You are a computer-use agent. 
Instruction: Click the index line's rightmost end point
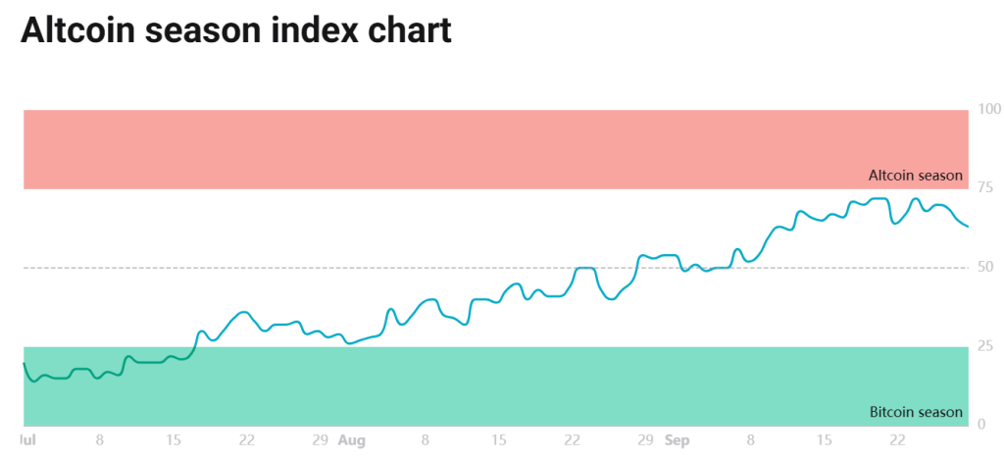pos(967,227)
